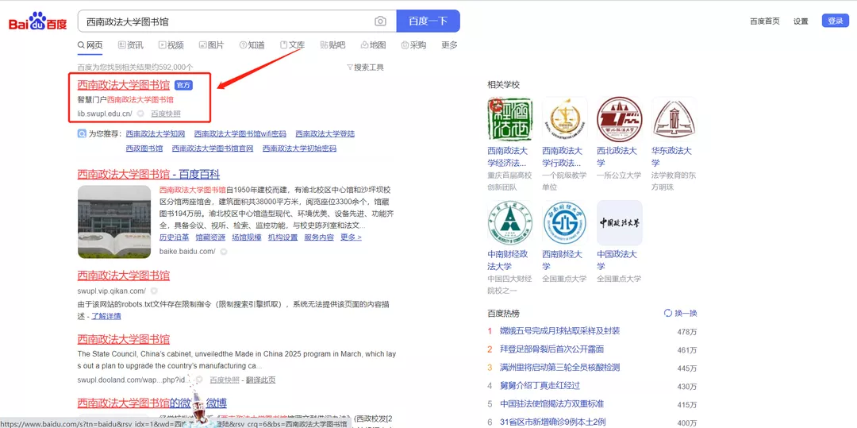Click 翻译此页 for dooland result
Screen dimensions: 857x428
point(261,380)
